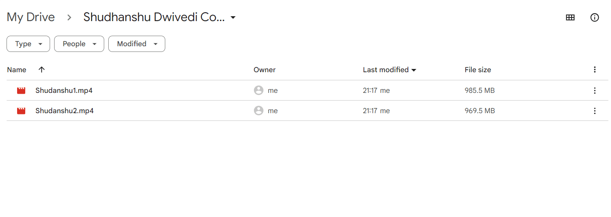Go back to My Drive breadcrumb
Viewport: 611px width, 217px height.
(x=31, y=17)
